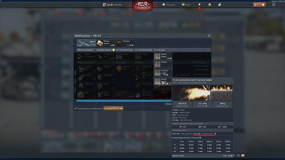The image size is (285, 160).
Task: Open the gold warbond shop icon
Action: click(x=209, y=5)
